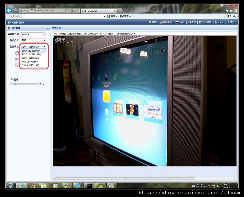Click the 1:1 size button in left panel
This screenshot has width=244, height=197.
[17, 53]
